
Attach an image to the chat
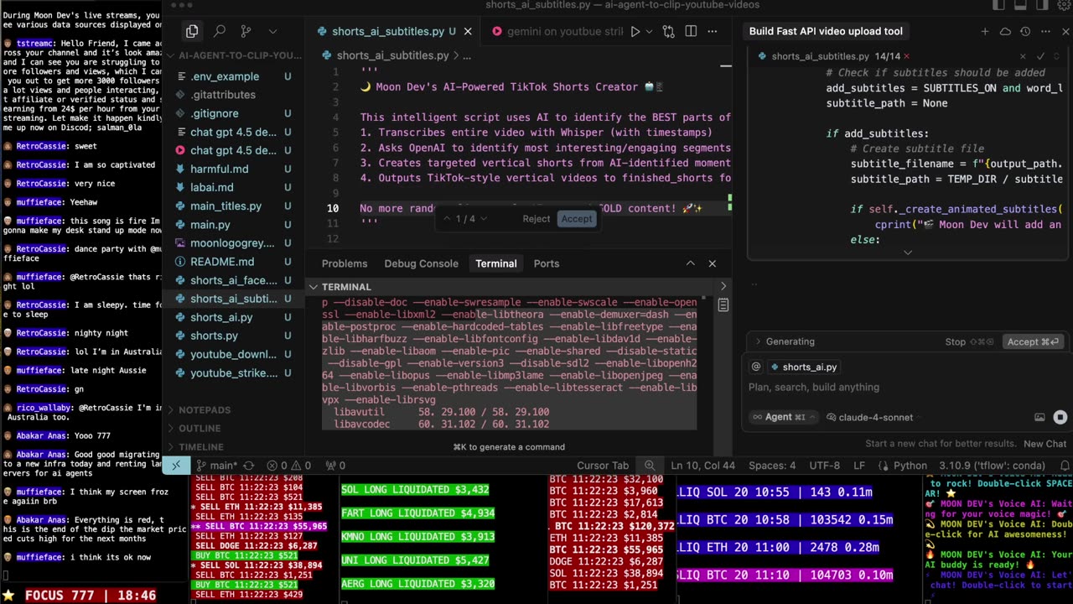pos(1039,417)
